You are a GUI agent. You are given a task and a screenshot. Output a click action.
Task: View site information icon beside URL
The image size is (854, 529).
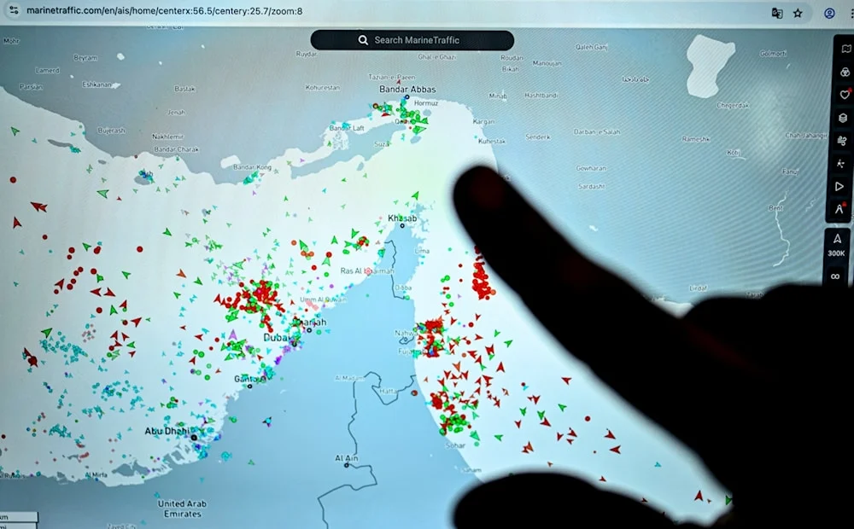coord(13,11)
